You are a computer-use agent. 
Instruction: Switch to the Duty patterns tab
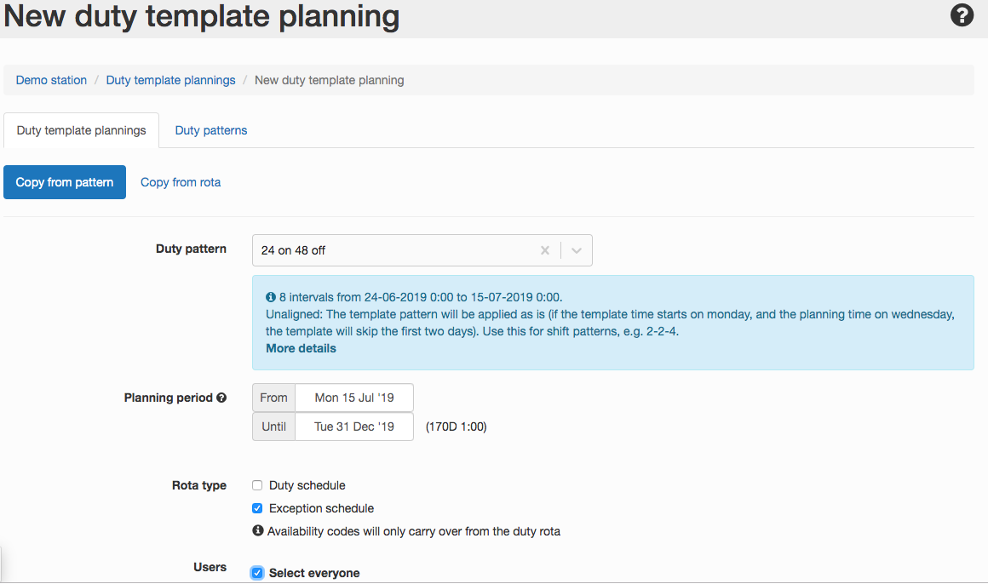(211, 130)
